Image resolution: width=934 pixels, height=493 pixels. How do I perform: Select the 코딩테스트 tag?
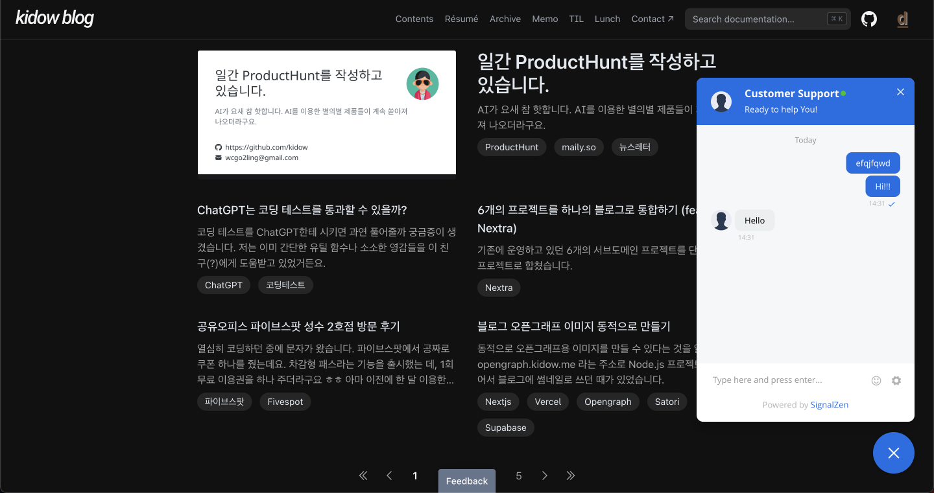tap(285, 285)
